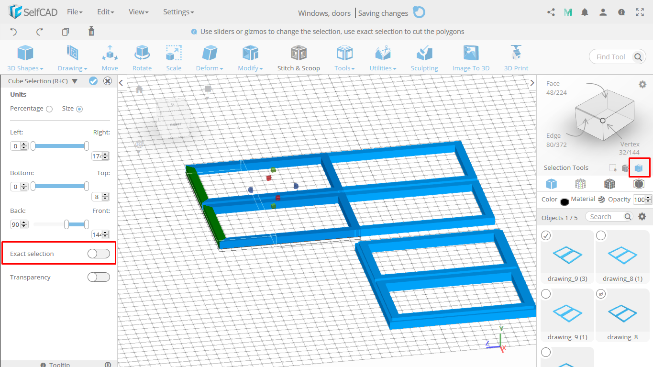The height and width of the screenshot is (367, 653).
Task: Click the Back-Front range slider
Action: click(x=60, y=224)
